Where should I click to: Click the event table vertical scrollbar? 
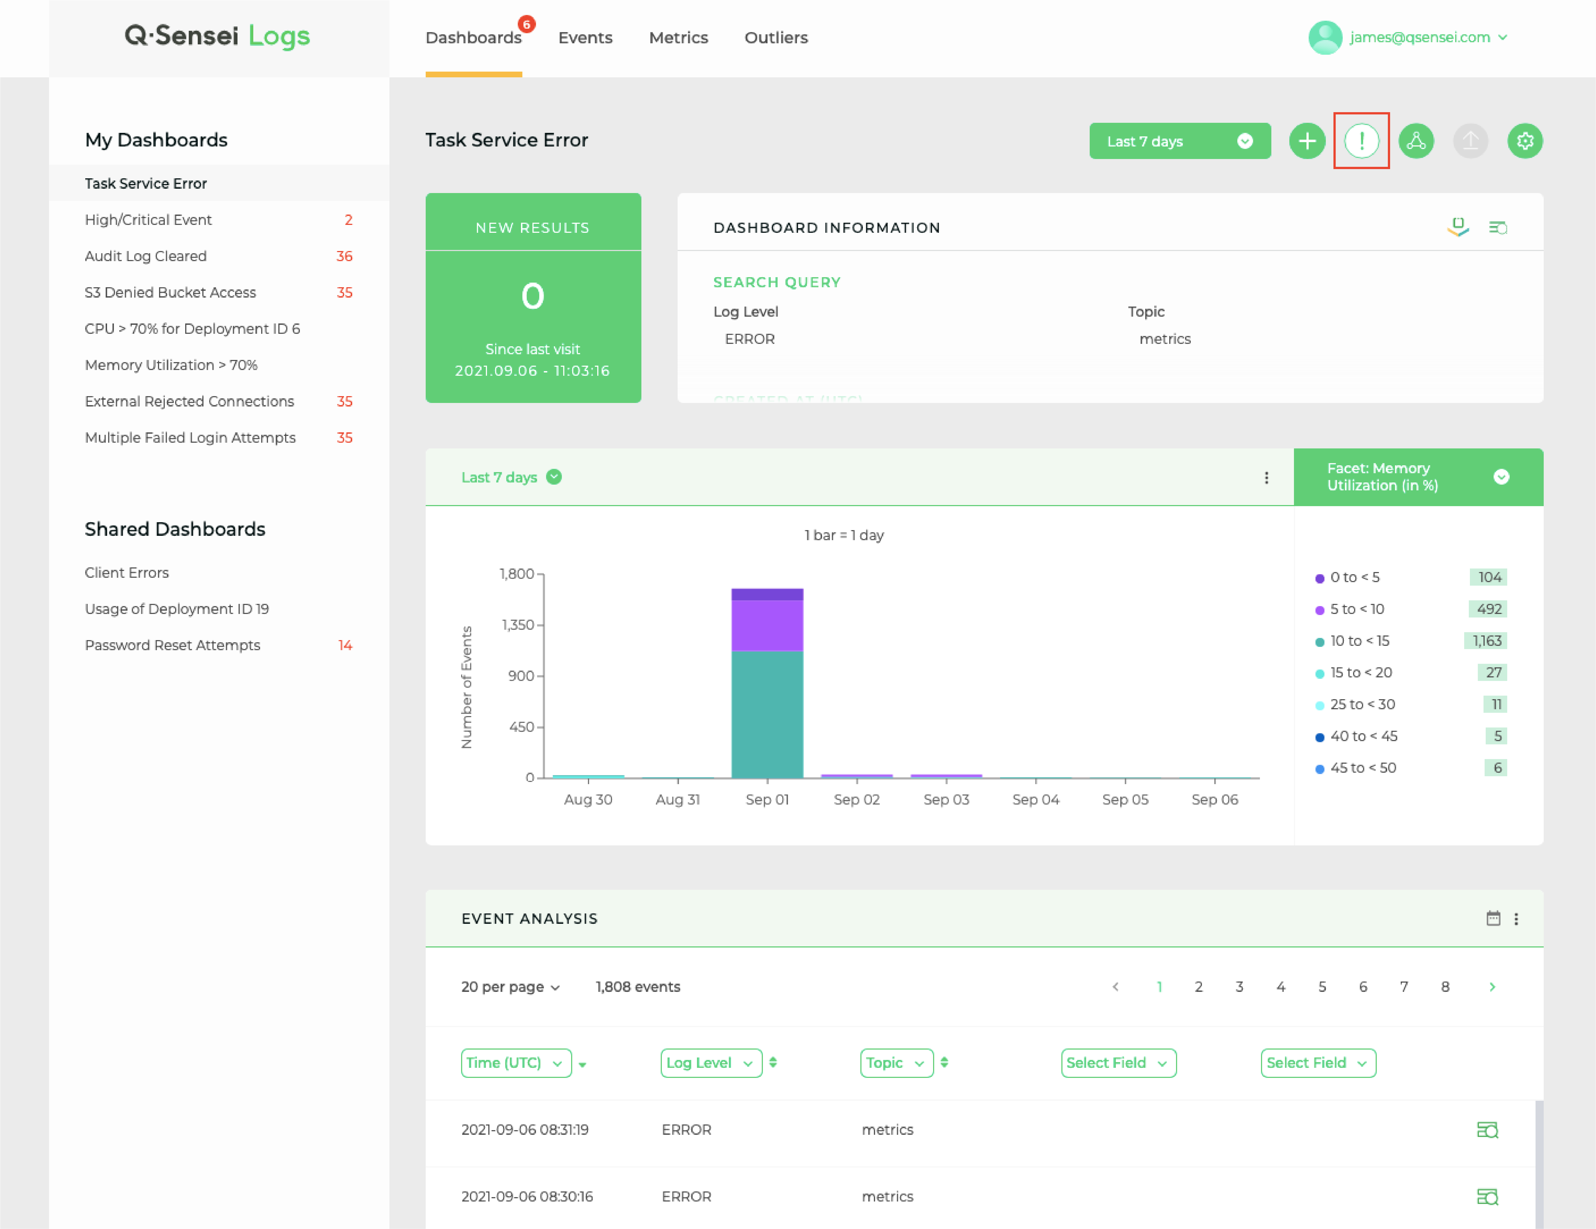pyautogui.click(x=1539, y=1165)
